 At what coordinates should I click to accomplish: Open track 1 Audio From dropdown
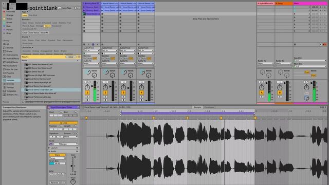click(x=92, y=50)
